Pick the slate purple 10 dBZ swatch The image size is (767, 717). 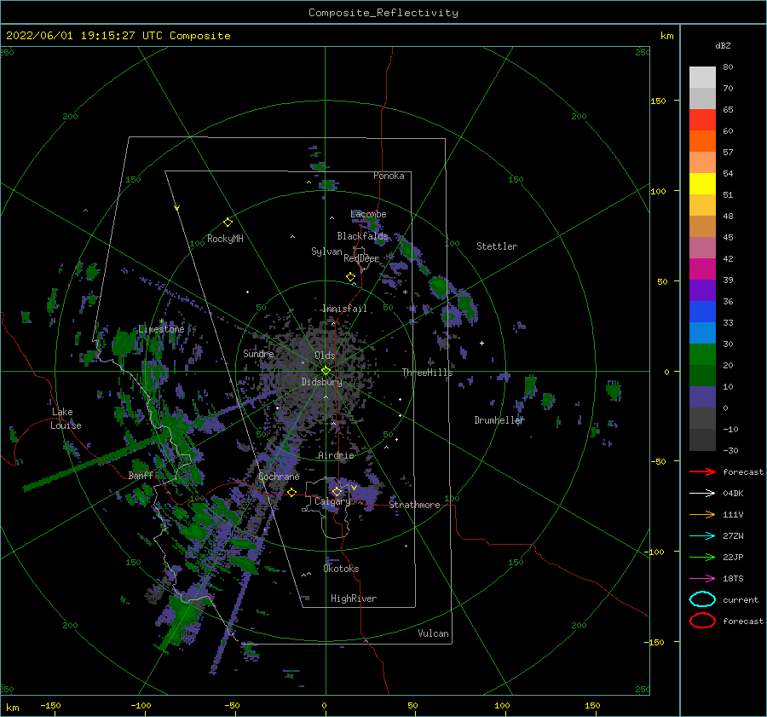coord(702,397)
